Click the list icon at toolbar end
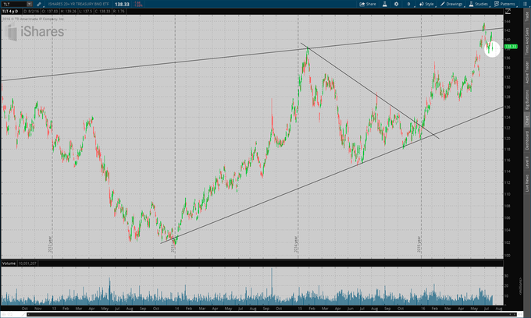The height and width of the screenshot is (318, 531). pyautogui.click(x=526, y=4)
